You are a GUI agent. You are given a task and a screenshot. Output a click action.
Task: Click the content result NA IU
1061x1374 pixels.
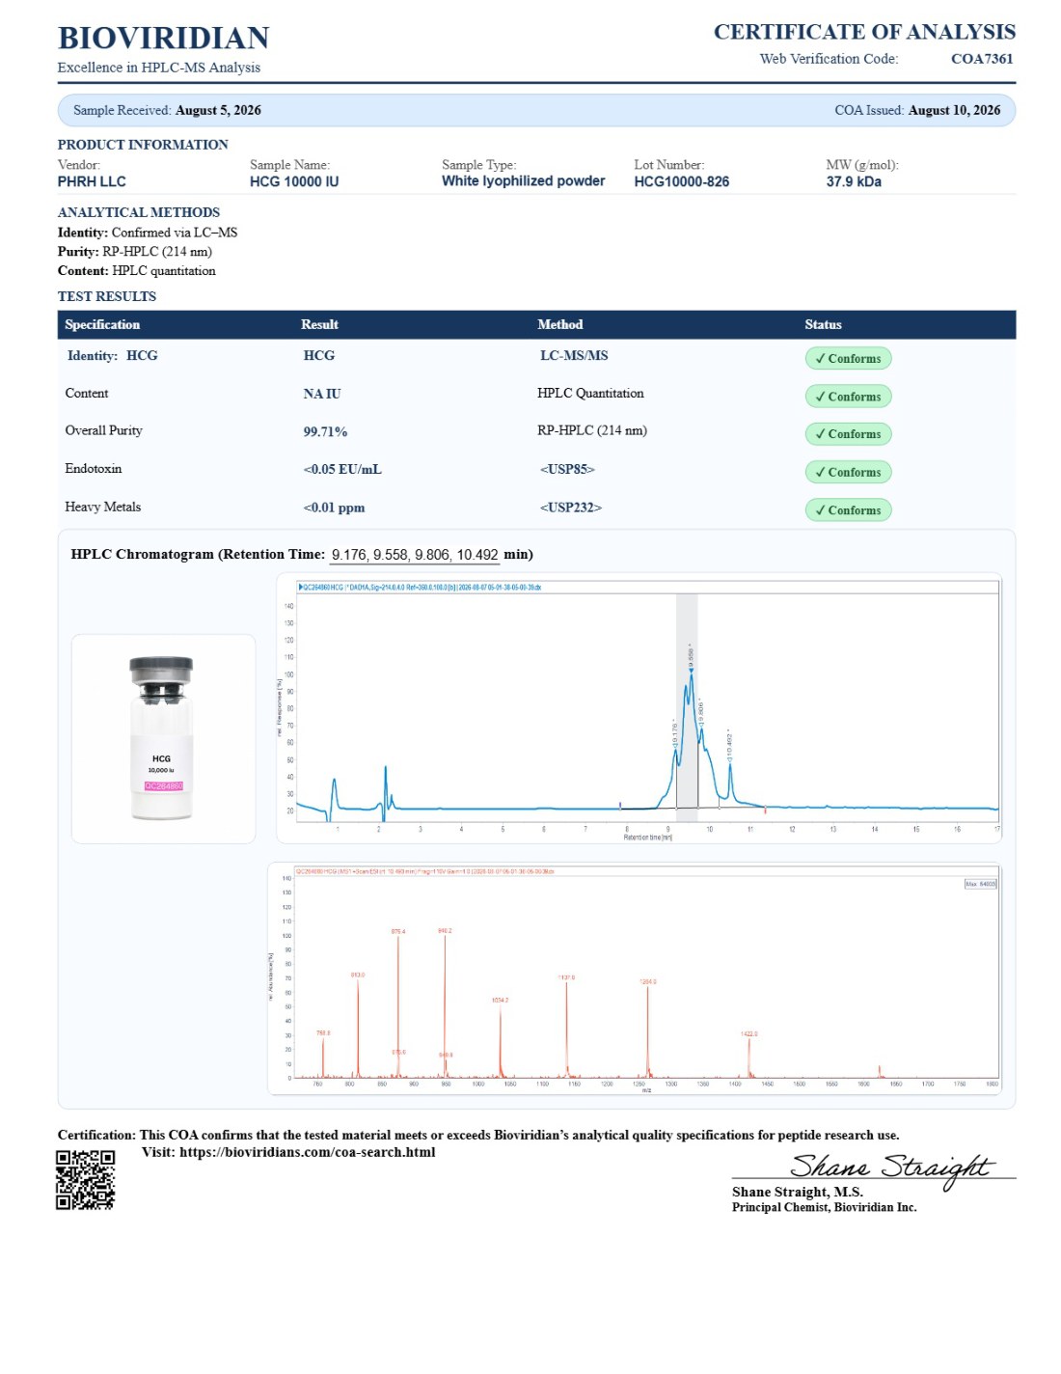pos(322,394)
